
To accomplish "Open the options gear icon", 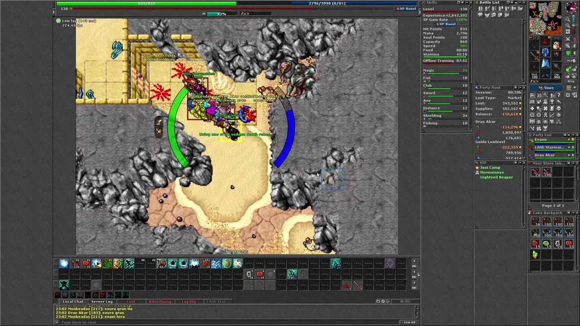I will click(x=568, y=95).
